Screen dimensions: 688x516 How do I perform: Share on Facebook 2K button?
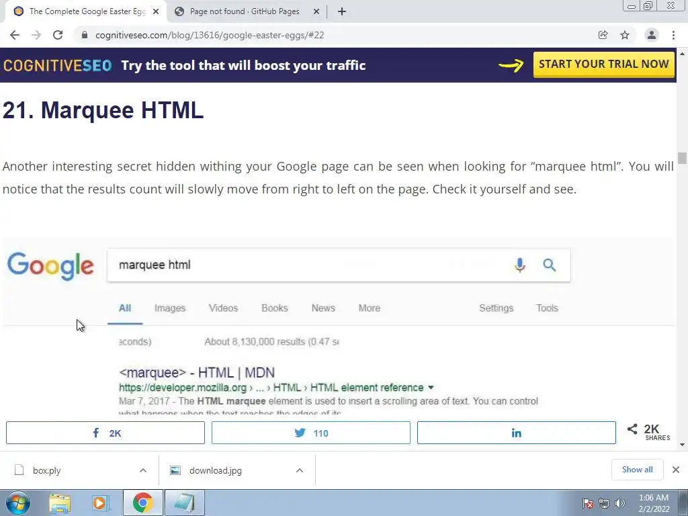[x=105, y=433]
